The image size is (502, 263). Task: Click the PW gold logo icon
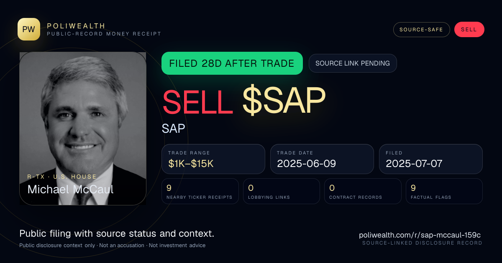pyautogui.click(x=29, y=29)
